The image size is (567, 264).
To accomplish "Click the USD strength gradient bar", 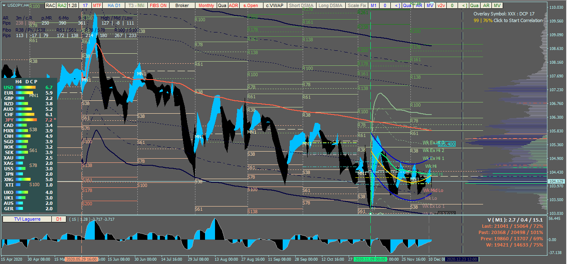I will tap(26, 87).
